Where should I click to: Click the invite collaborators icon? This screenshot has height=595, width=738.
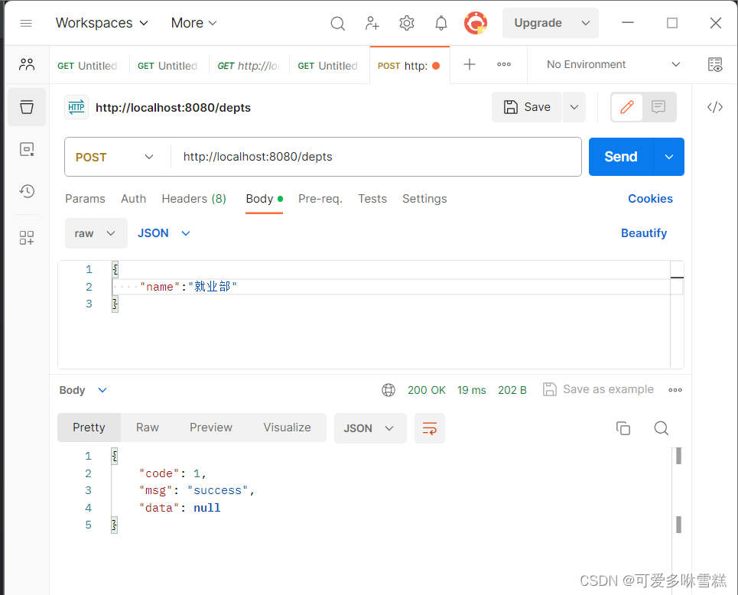(x=372, y=23)
